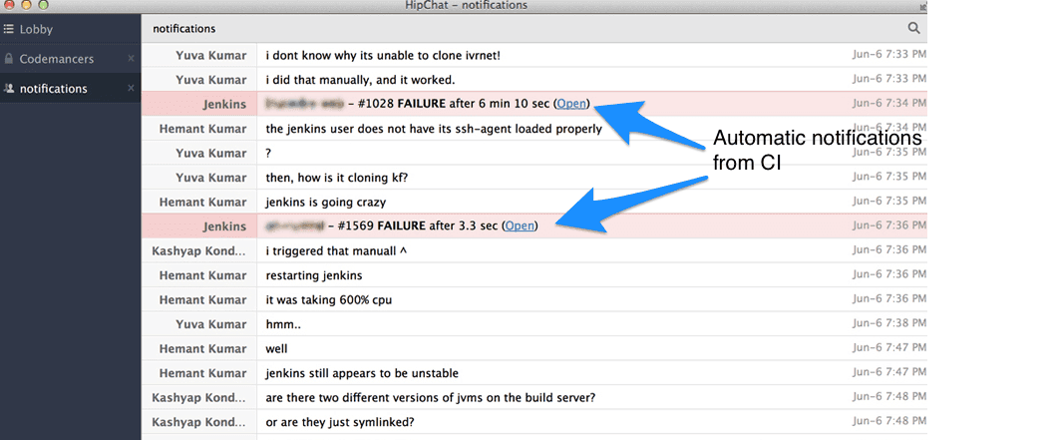Open link for build #1028 failure
The height and width of the screenshot is (440, 1059).
coord(571,104)
